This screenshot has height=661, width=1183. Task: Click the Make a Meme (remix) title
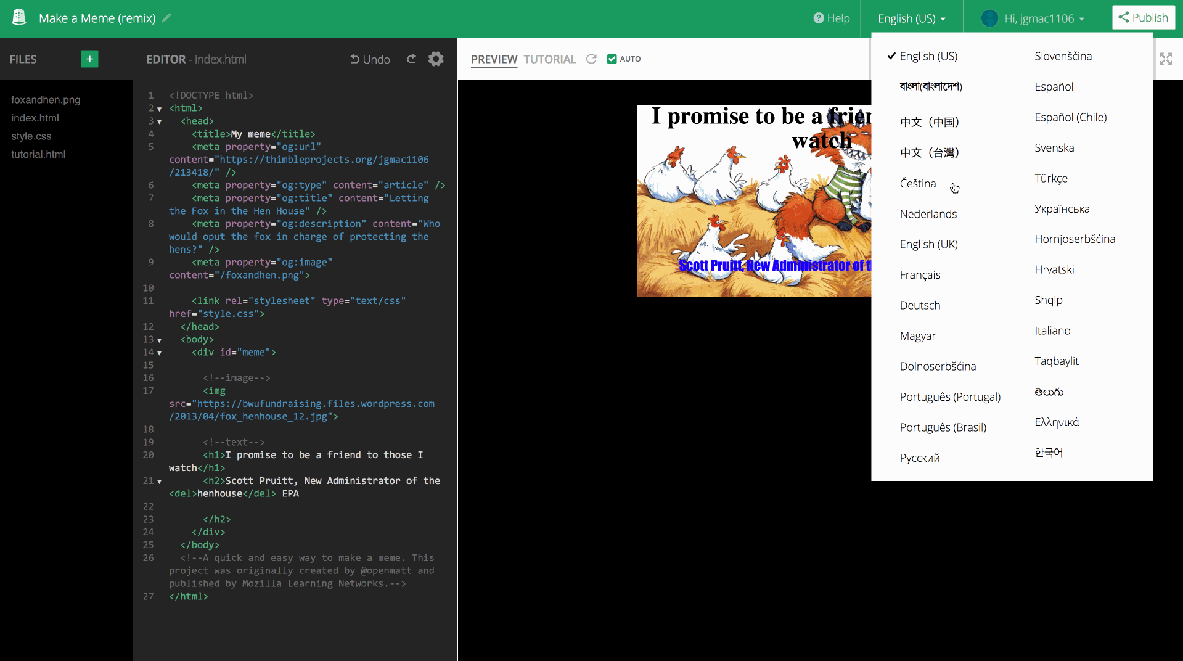(97, 18)
